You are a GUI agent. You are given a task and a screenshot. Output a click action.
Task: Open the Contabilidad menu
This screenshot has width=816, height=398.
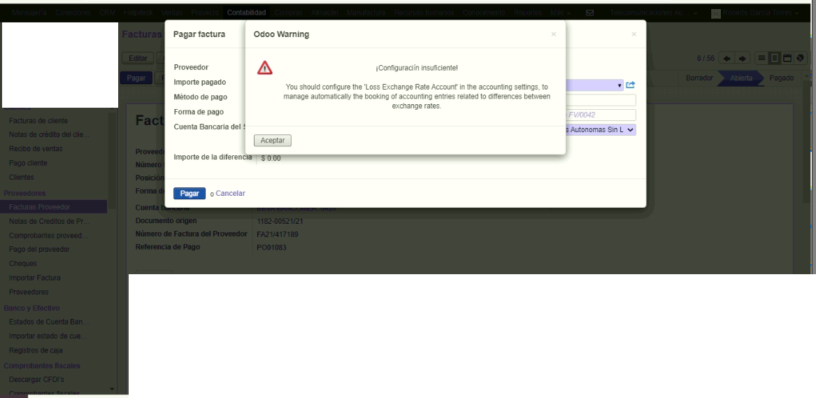(246, 13)
